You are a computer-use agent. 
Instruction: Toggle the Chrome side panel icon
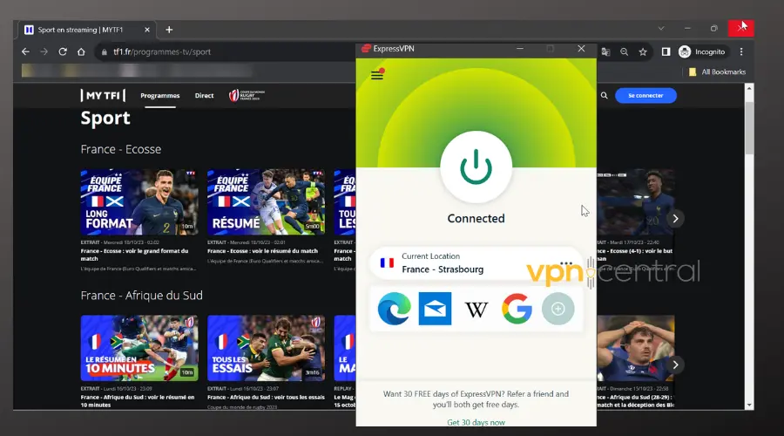(666, 51)
